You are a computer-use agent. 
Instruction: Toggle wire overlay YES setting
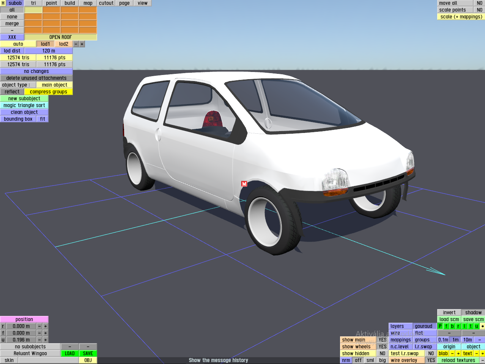431,360
